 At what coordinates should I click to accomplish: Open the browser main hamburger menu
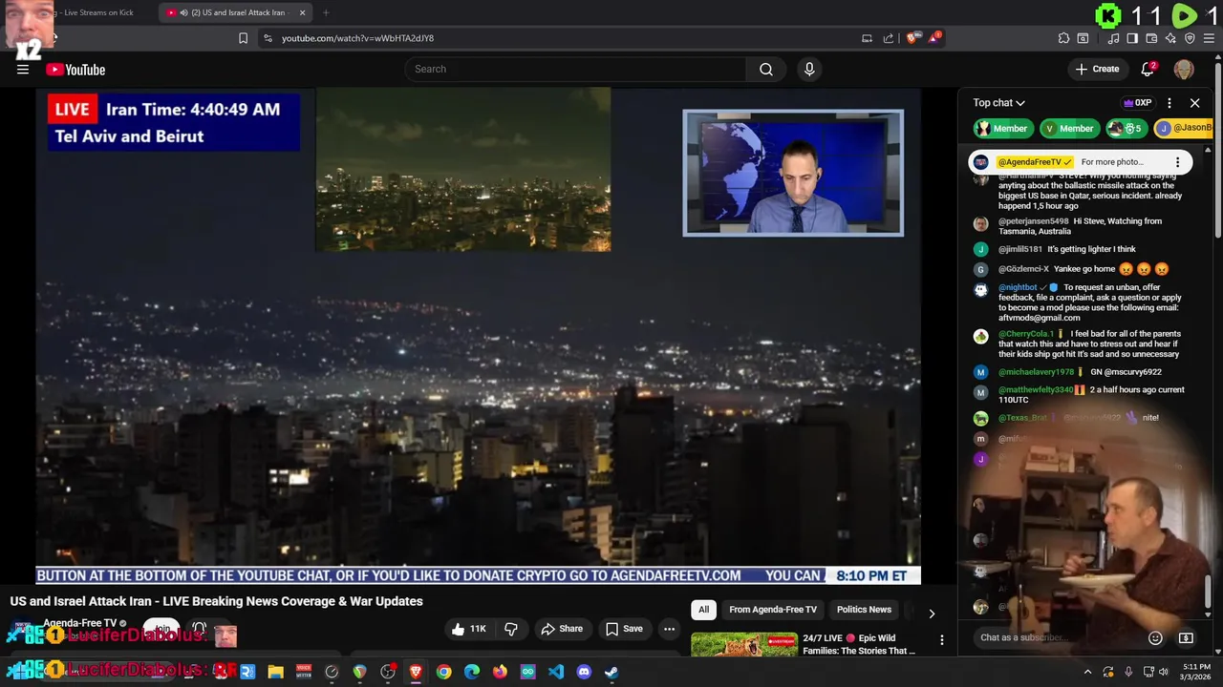pyautogui.click(x=1210, y=38)
